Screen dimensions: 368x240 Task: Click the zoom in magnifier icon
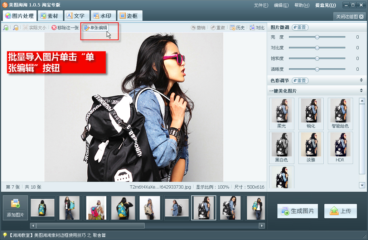pyautogui.click(x=6, y=27)
